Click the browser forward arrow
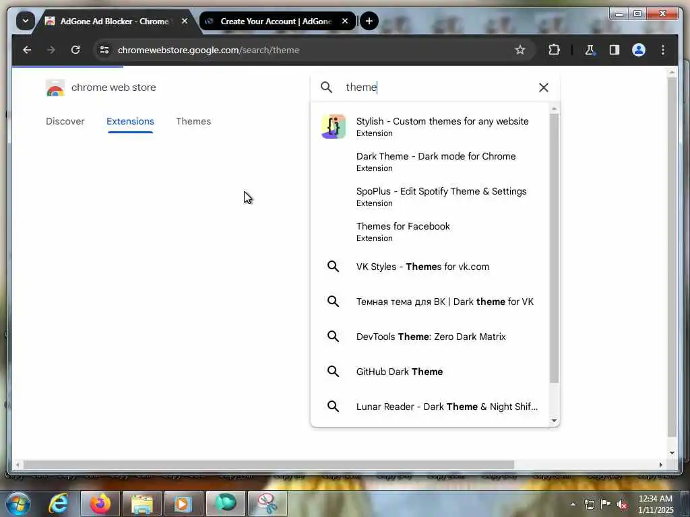 pyautogui.click(x=51, y=50)
